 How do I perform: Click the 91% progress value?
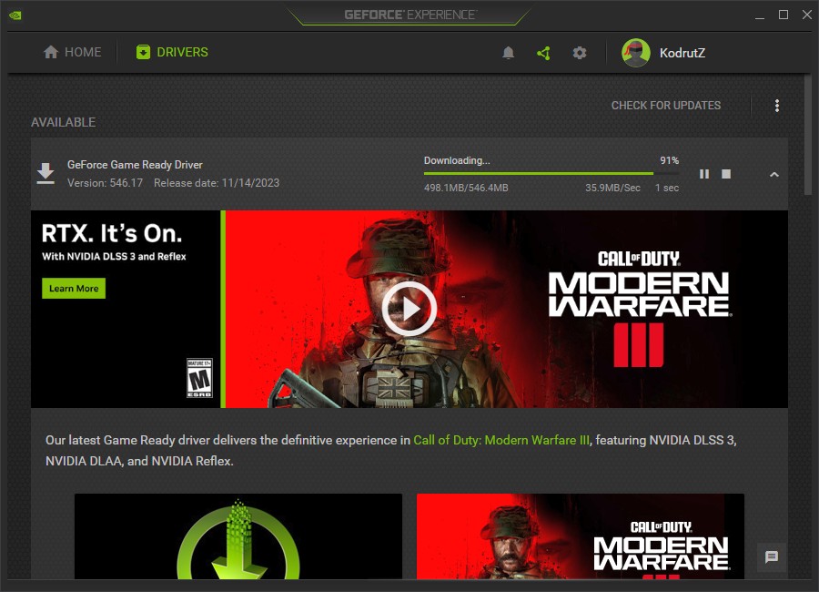point(669,160)
